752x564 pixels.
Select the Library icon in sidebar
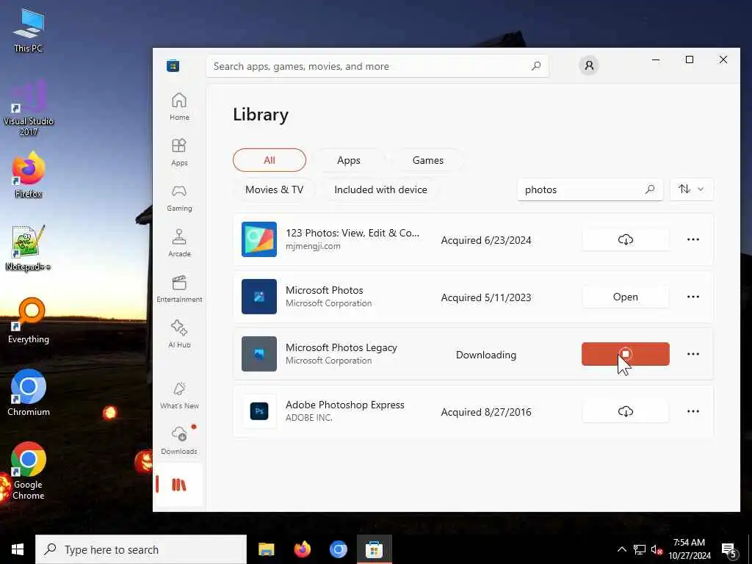[x=179, y=485]
